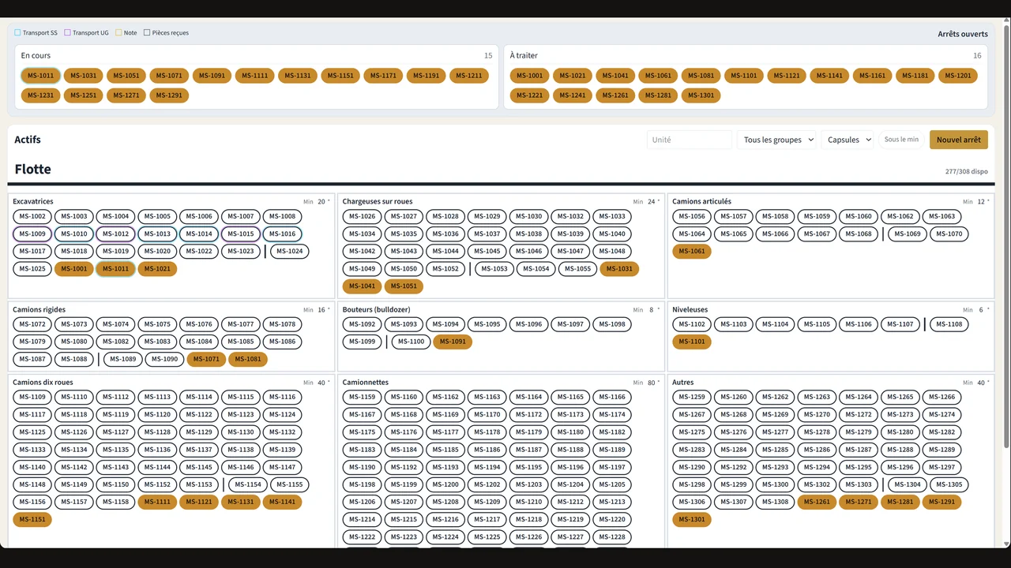Open unit MS-1026 in Chargeuses sur roues
This screenshot has width=1011, height=568.
click(x=363, y=216)
